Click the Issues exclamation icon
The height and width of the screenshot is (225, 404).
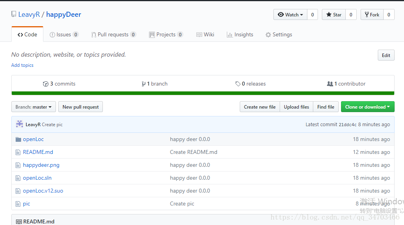52,35
